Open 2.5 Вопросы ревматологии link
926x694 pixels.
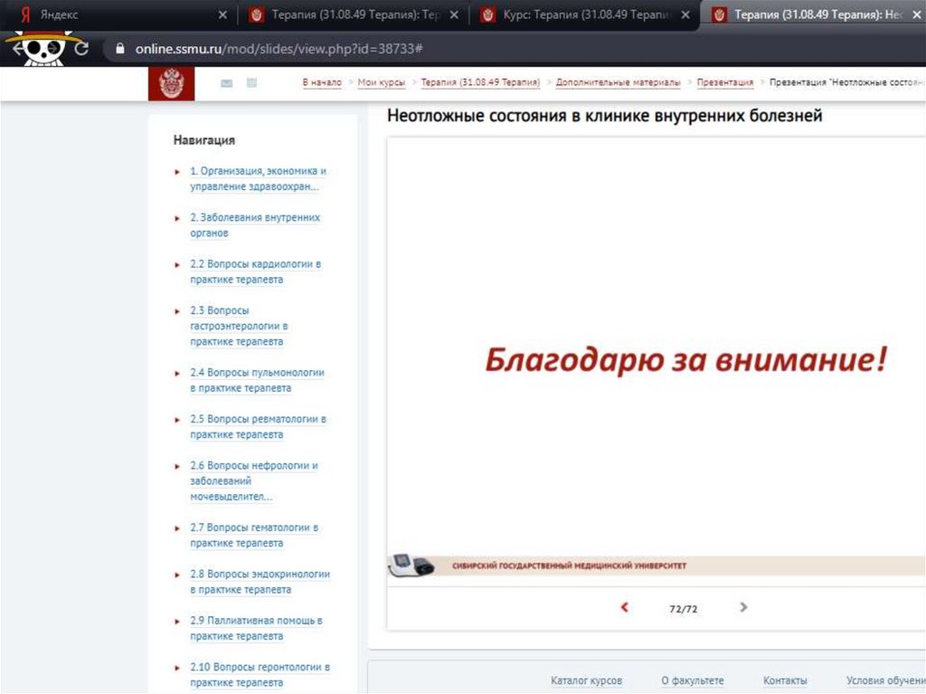(258, 427)
